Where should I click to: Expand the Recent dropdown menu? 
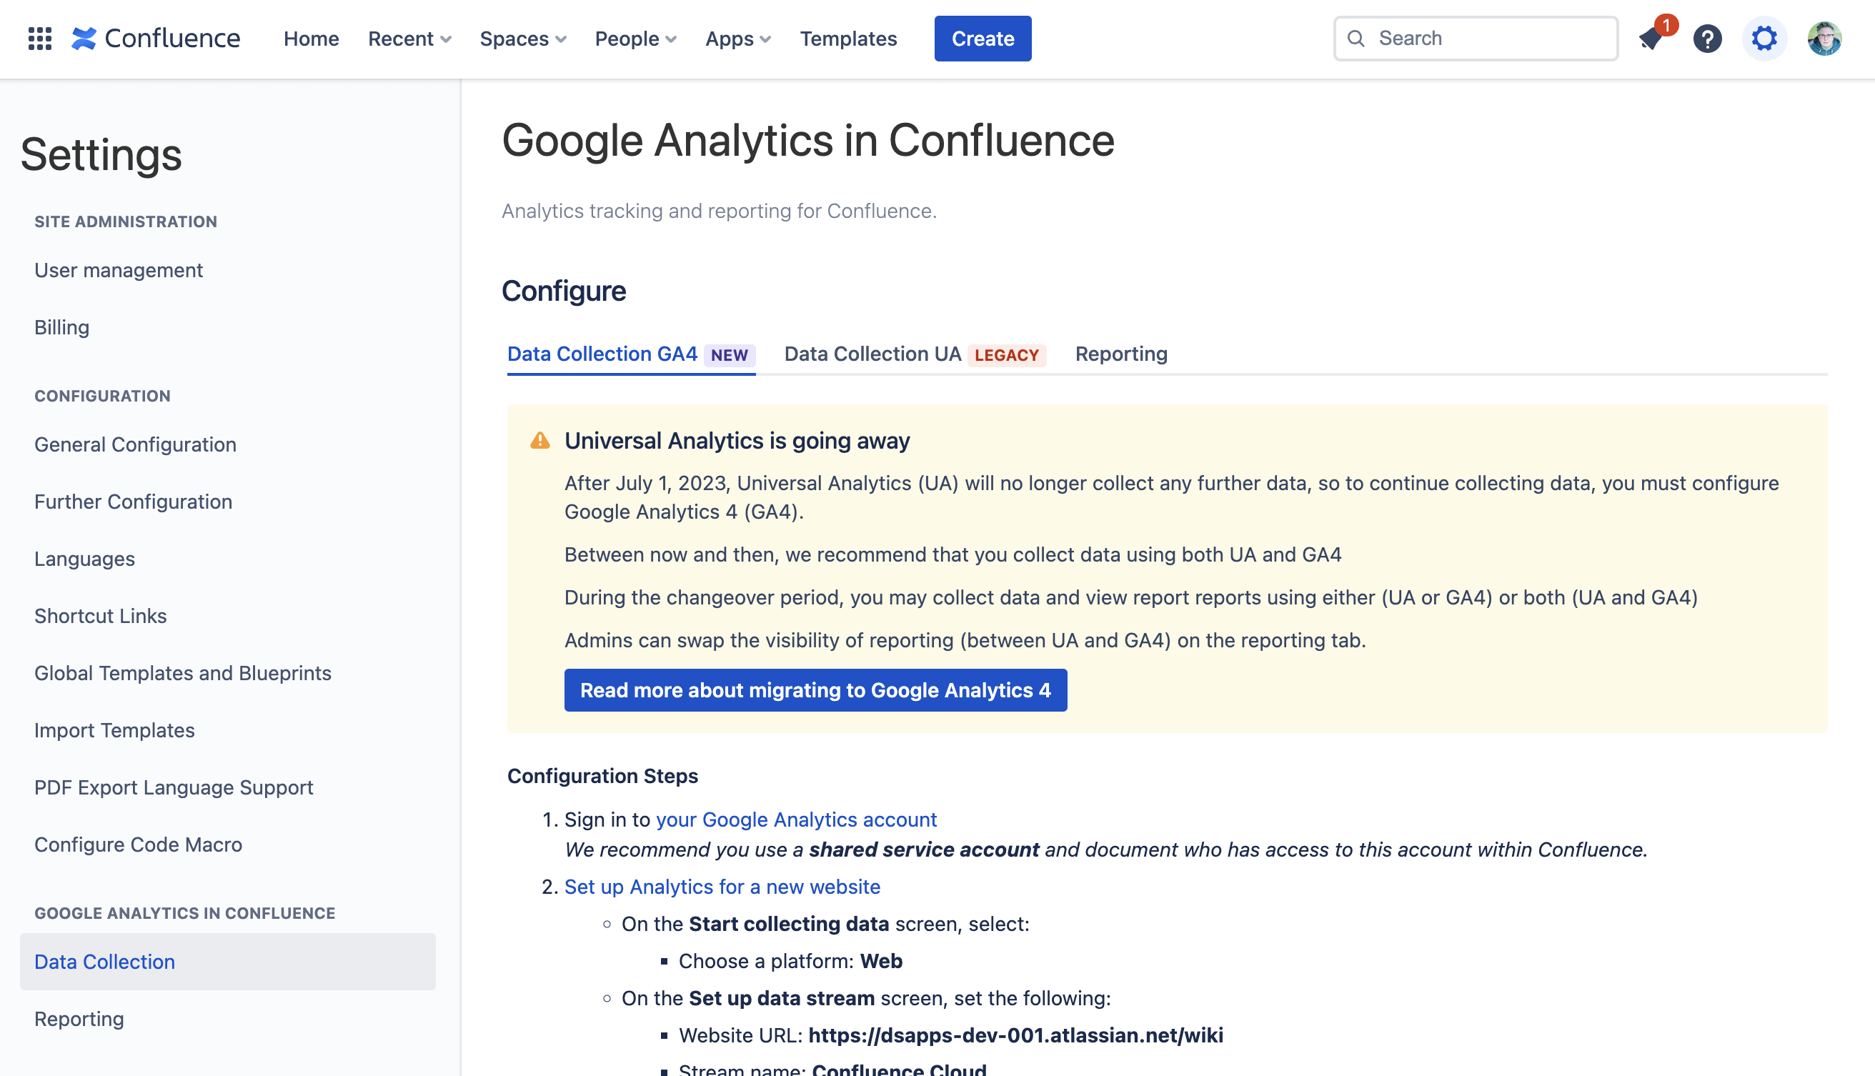[409, 39]
